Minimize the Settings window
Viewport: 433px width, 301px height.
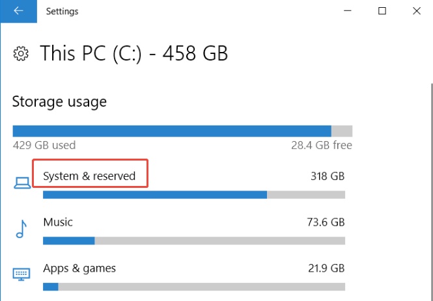[348, 11]
